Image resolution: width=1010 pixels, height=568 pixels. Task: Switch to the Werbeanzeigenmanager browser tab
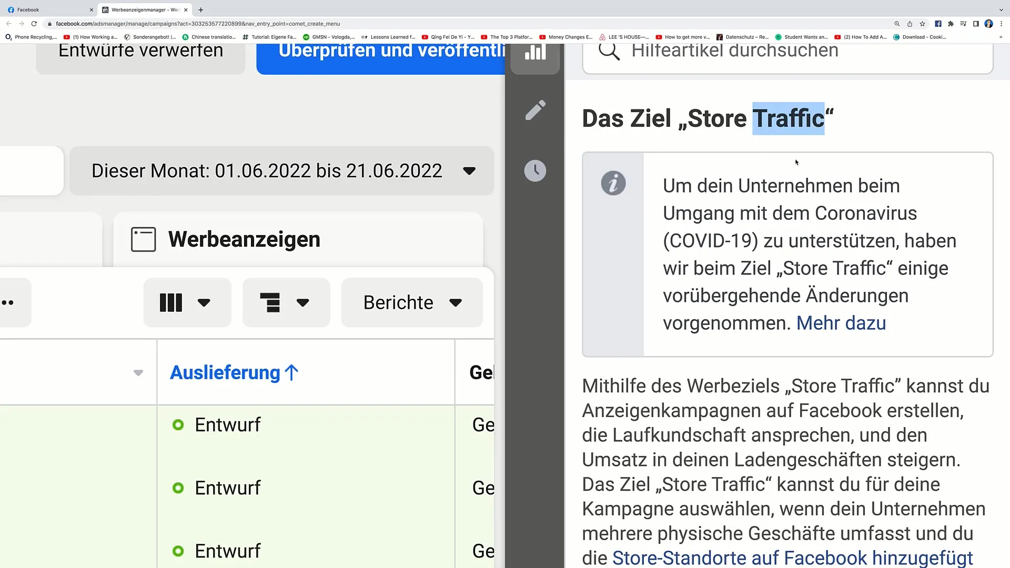(145, 9)
